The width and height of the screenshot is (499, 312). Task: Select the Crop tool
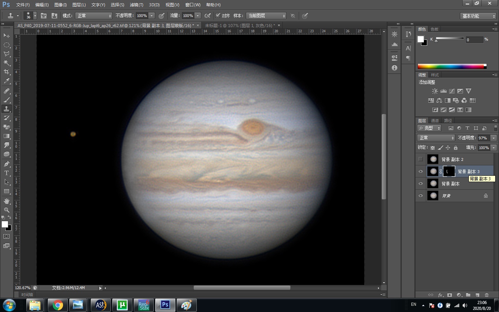tap(6, 72)
